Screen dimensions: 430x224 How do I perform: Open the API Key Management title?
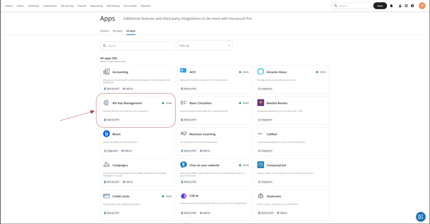127,103
